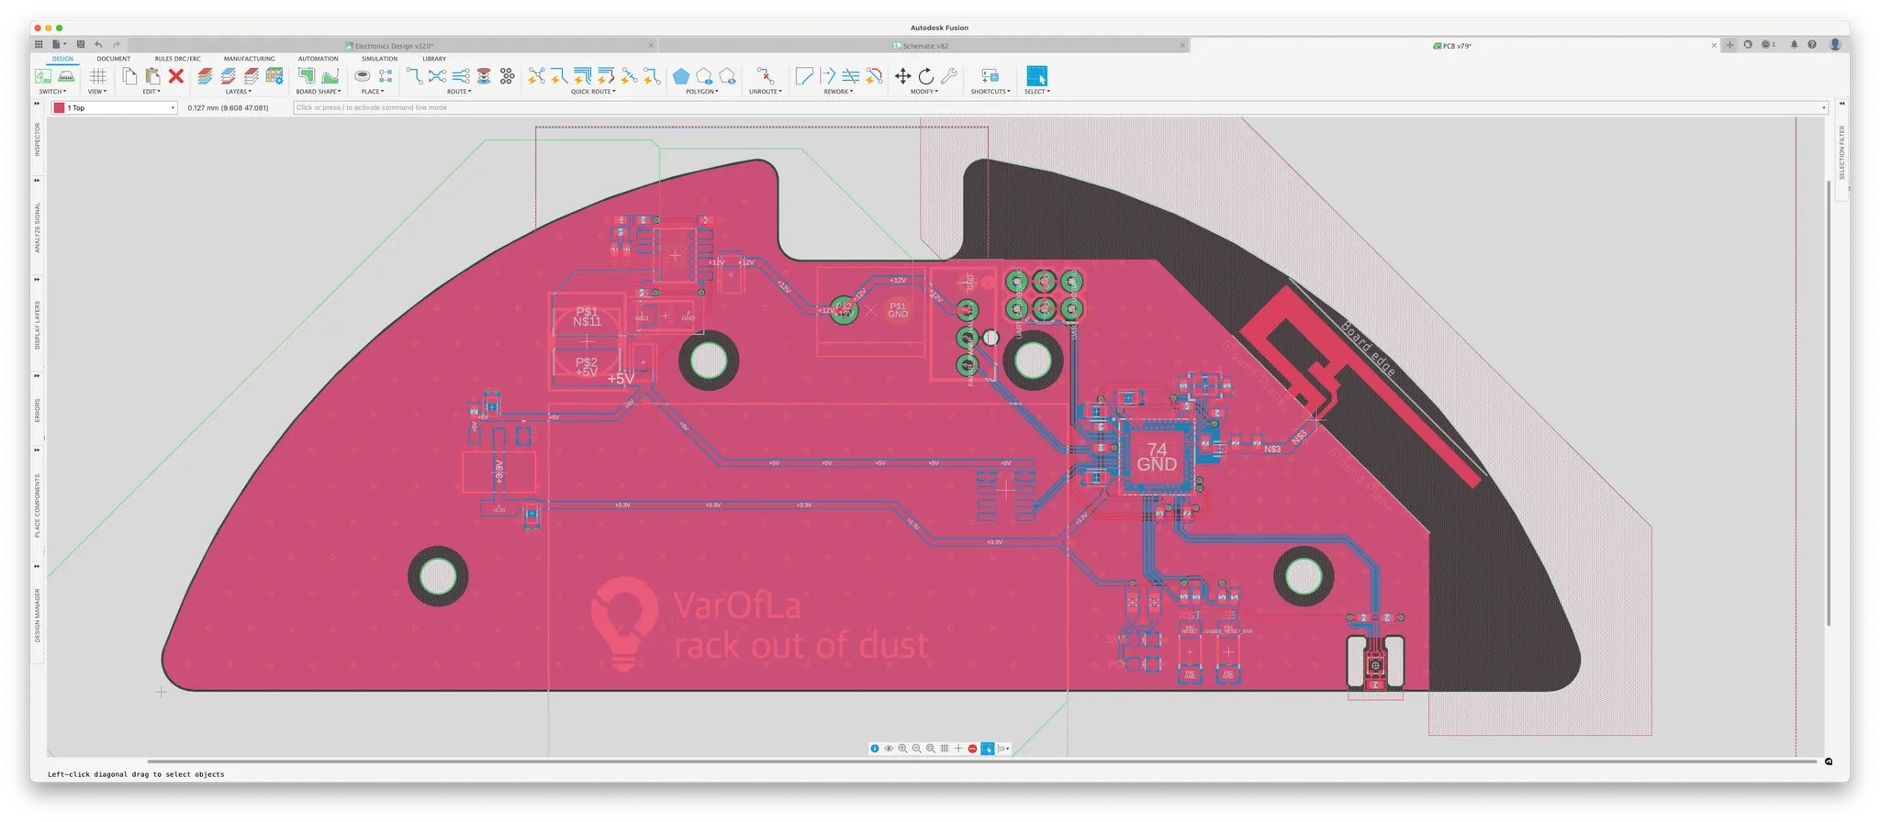
Task: Click the Rules DRC/ERC tab
Action: coord(177,59)
